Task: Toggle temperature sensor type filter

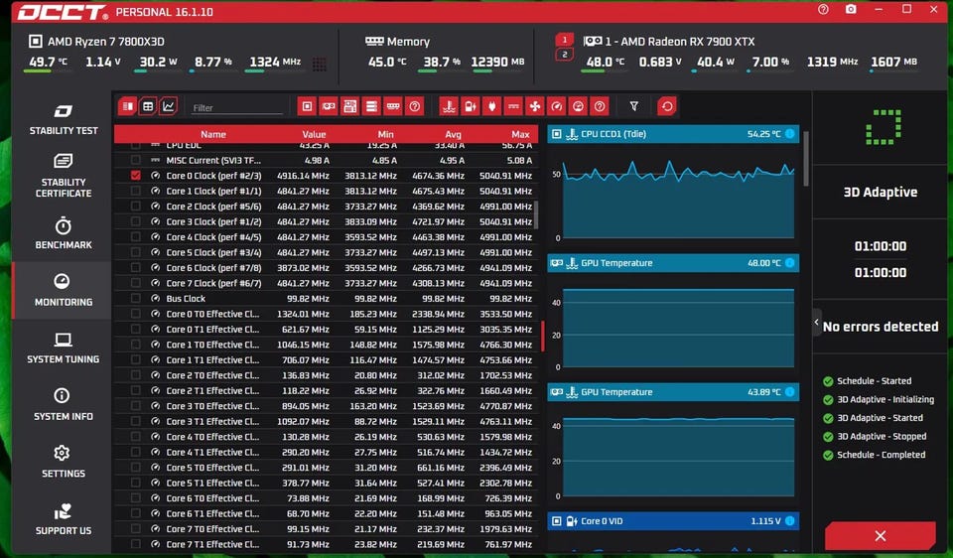Action: point(449,106)
